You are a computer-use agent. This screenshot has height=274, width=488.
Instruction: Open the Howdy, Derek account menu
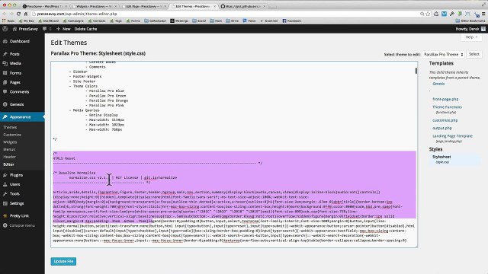point(470,29)
